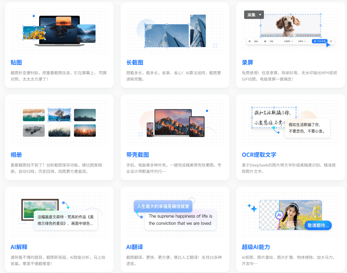
Task: Select the sunset thumbnail in the 相册 grid
Action: coord(85,130)
